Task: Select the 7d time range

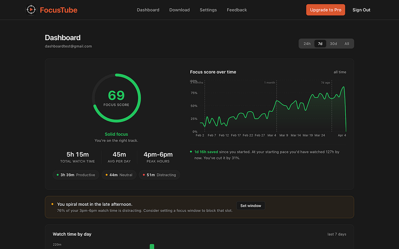Action: coord(320,44)
